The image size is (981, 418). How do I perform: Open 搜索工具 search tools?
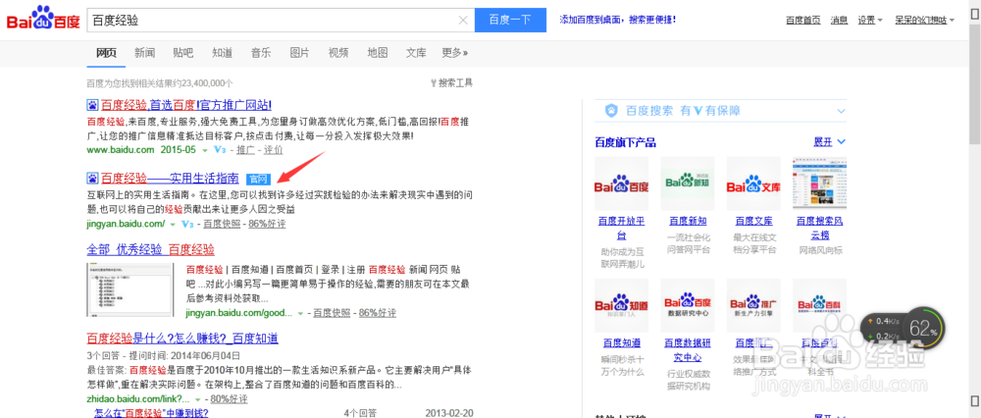pyautogui.click(x=451, y=82)
